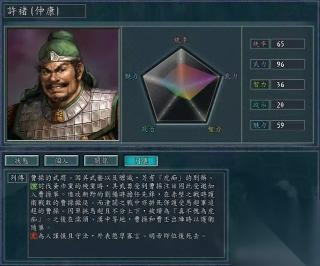Click the red 史 marker icon in biography
Image resolution: width=320 pixels, height=266 pixels.
tap(33, 236)
